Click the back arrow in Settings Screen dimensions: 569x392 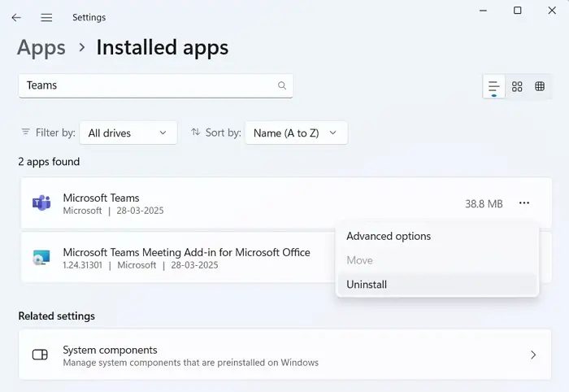16,17
